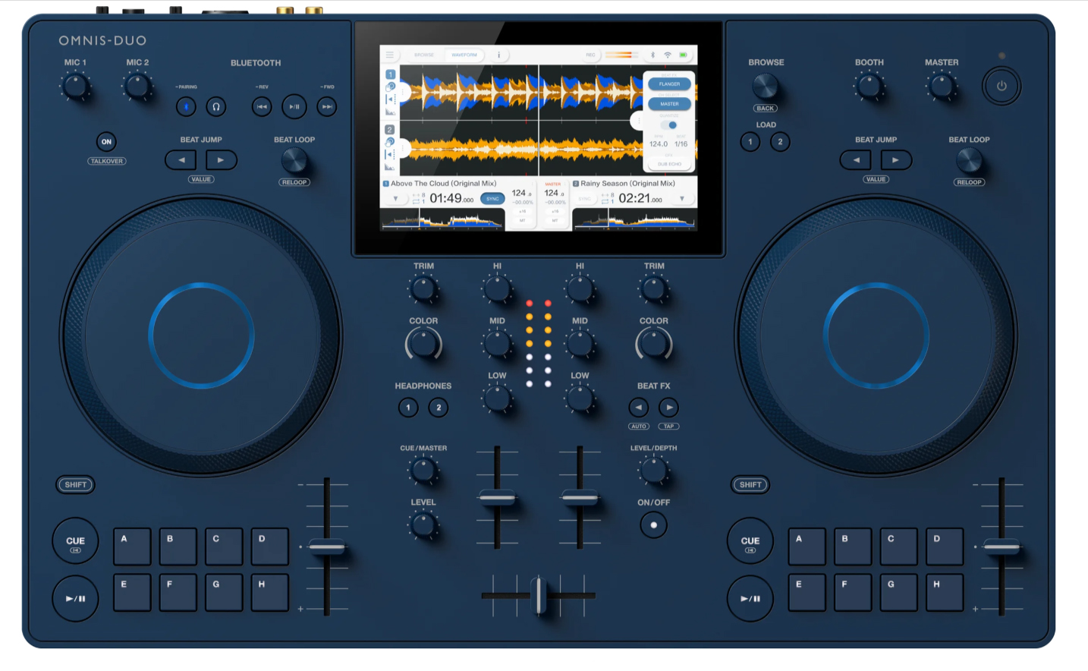Hit the Bluetooth FWD next-track button
Image resolution: width=1088 pixels, height=671 pixels.
(327, 107)
